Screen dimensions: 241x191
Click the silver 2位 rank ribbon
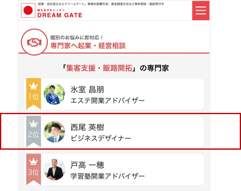[x=33, y=131]
